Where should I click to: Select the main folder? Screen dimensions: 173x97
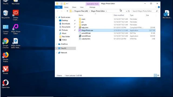pos(117,19)
